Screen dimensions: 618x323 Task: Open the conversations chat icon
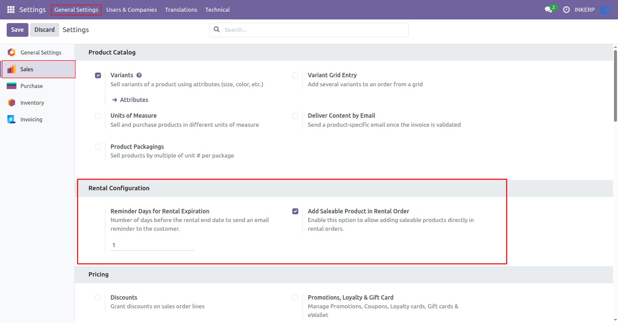(x=549, y=10)
